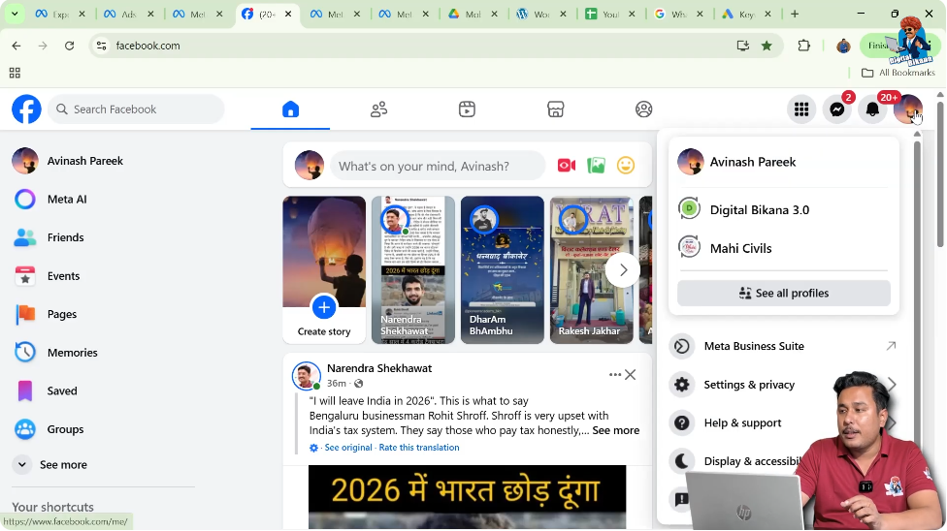947x531 pixels.
Task: Open a new browser tab
Action: 795,14
